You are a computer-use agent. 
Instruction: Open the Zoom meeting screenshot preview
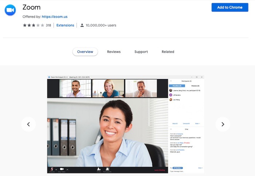tap(126, 124)
